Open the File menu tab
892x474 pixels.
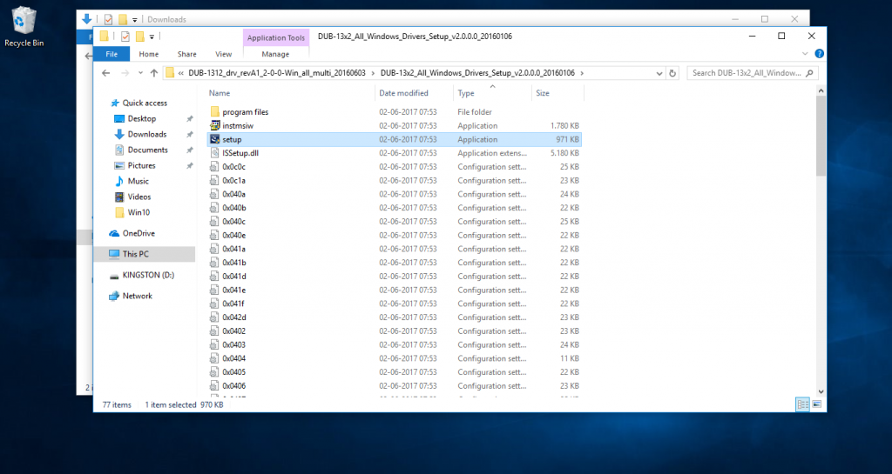point(111,54)
